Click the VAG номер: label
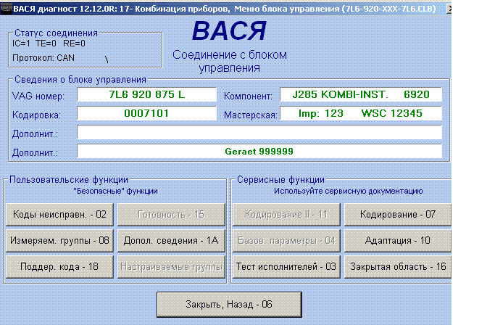The image size is (495, 325). pos(38,96)
